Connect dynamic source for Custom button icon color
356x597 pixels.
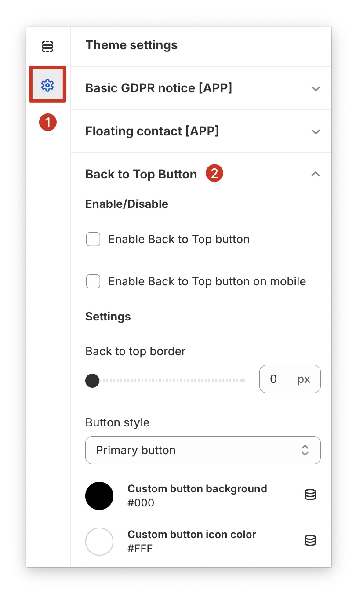coord(310,540)
